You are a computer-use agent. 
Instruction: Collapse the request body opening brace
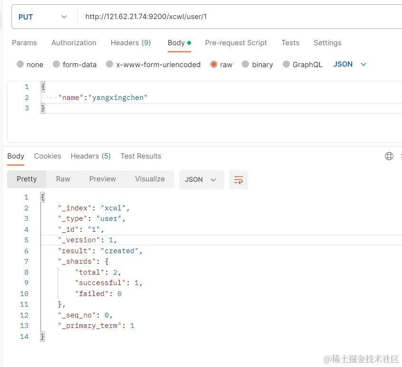[43, 87]
